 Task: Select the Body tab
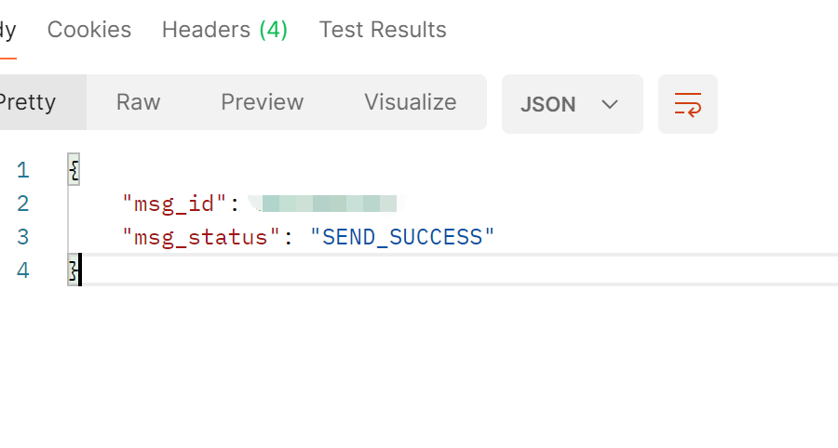pyautogui.click(x=7, y=31)
